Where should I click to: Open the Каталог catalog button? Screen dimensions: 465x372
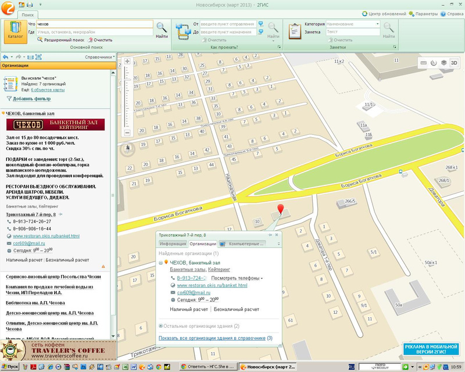point(15,31)
